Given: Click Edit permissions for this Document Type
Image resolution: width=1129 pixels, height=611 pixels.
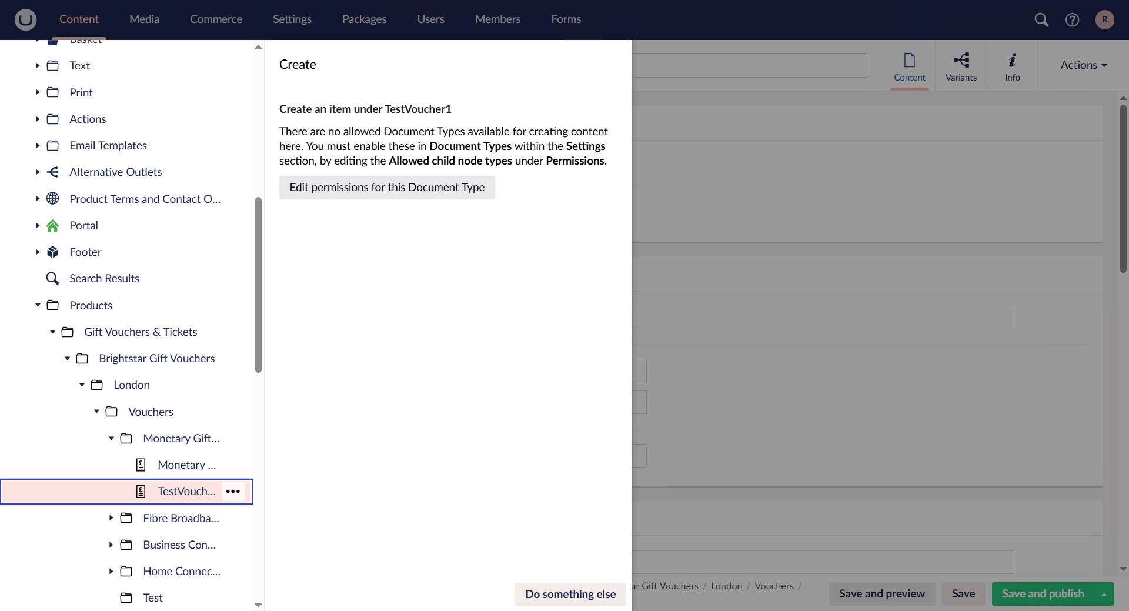Looking at the screenshot, I should coord(387,187).
